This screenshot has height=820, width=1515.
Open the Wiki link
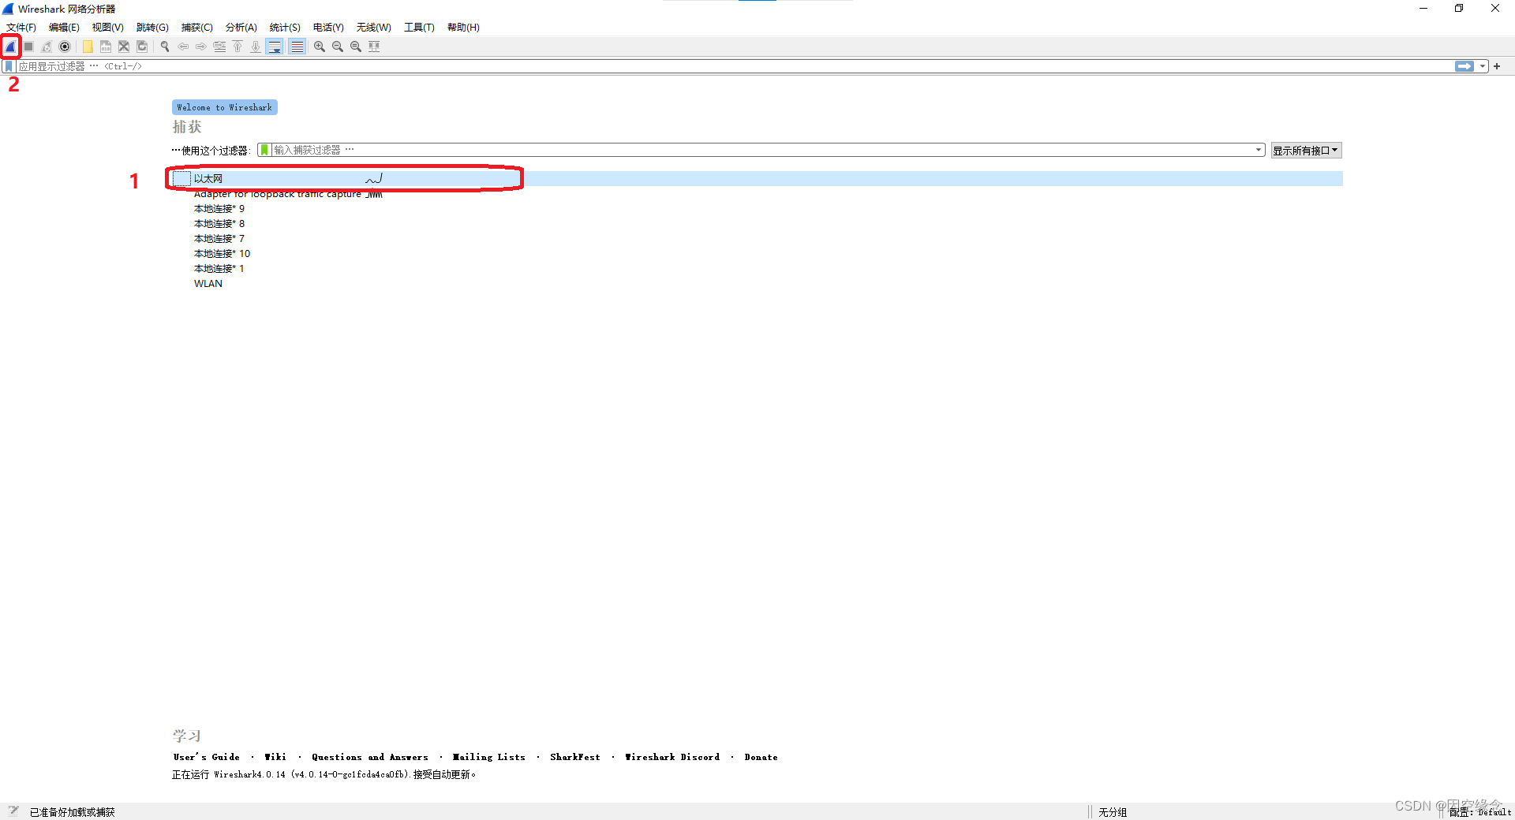tap(275, 757)
